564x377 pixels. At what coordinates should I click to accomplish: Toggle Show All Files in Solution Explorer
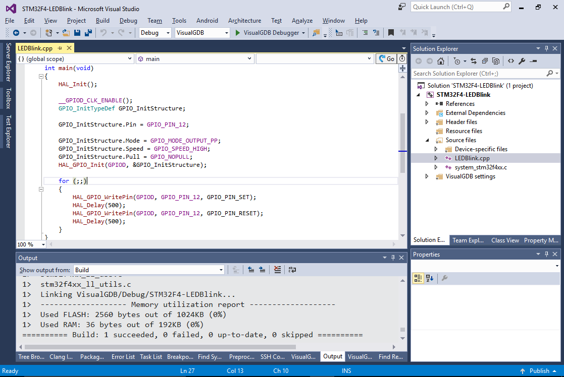tap(496, 61)
